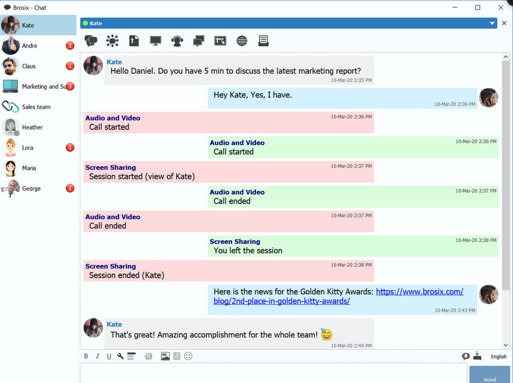Click the text template page icon
This screenshot has width=513, height=383.
click(x=177, y=356)
